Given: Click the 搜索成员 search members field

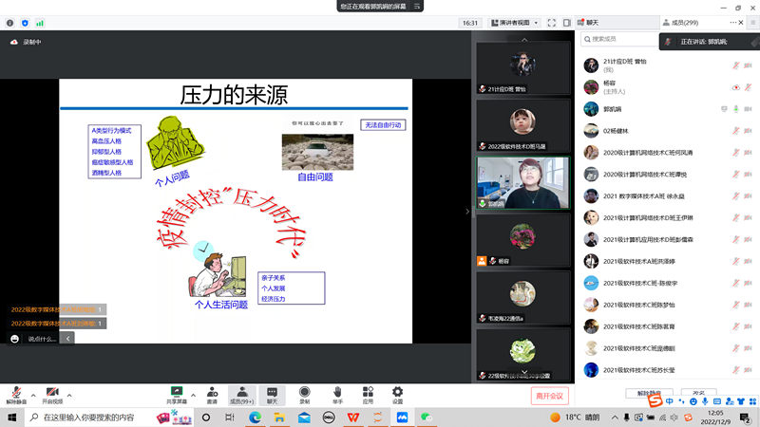Looking at the screenshot, I should pyautogui.click(x=617, y=39).
